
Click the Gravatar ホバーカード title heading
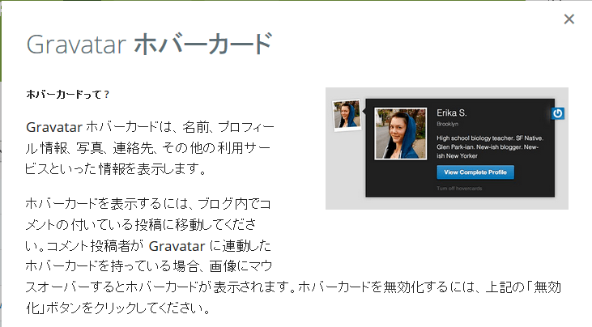coord(150,45)
